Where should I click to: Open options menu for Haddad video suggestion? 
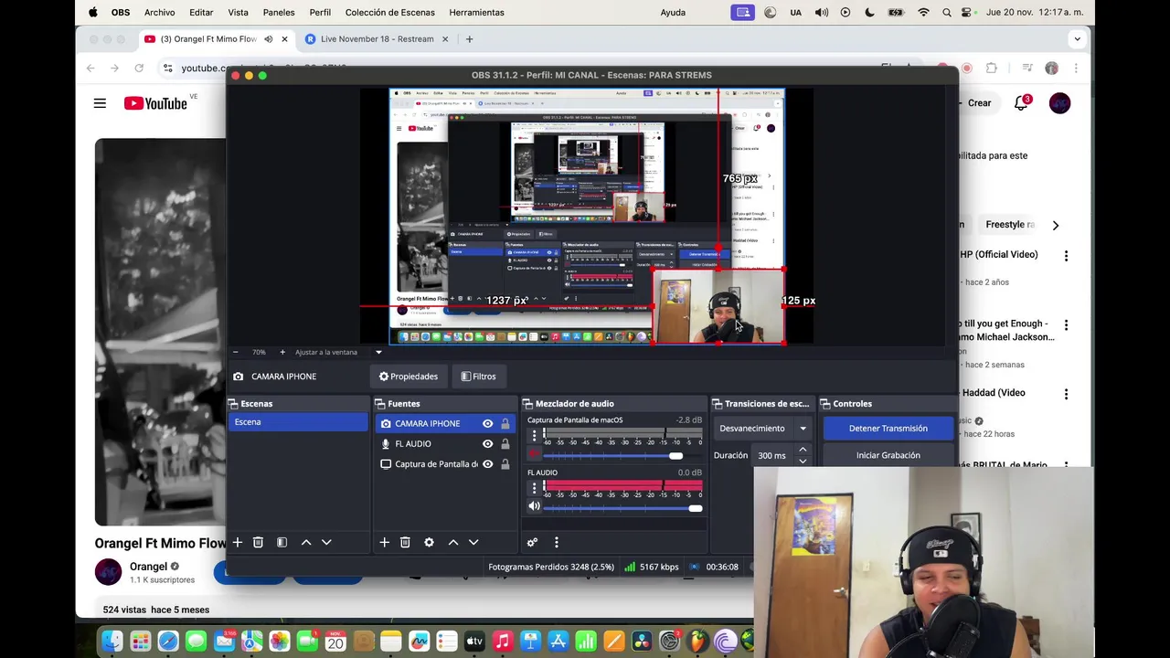tap(1066, 394)
